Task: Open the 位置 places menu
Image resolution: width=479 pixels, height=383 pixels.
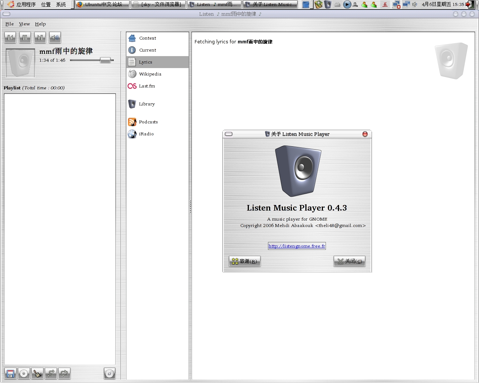Action: pos(46,4)
